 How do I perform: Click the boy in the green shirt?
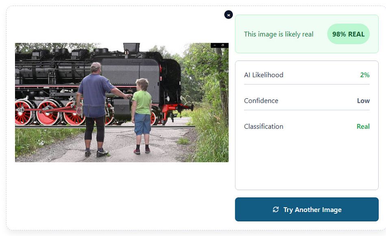[142, 116]
